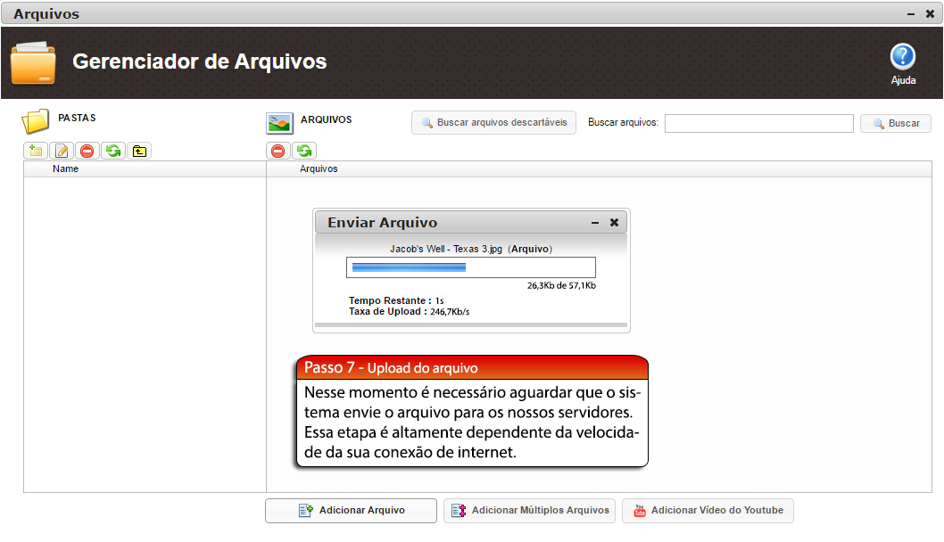Open Ajuda help icon
944x542 pixels.
[x=903, y=58]
